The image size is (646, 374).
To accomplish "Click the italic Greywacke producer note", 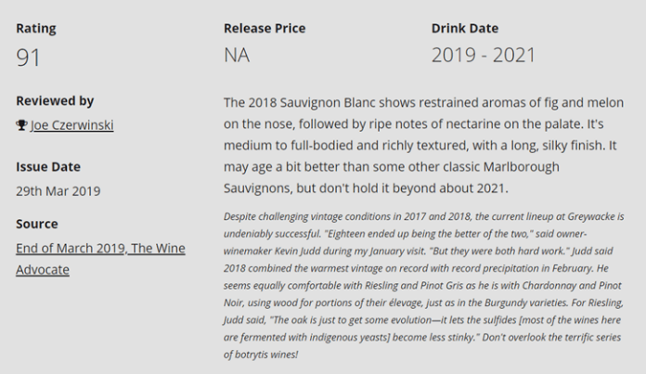I will (423, 286).
